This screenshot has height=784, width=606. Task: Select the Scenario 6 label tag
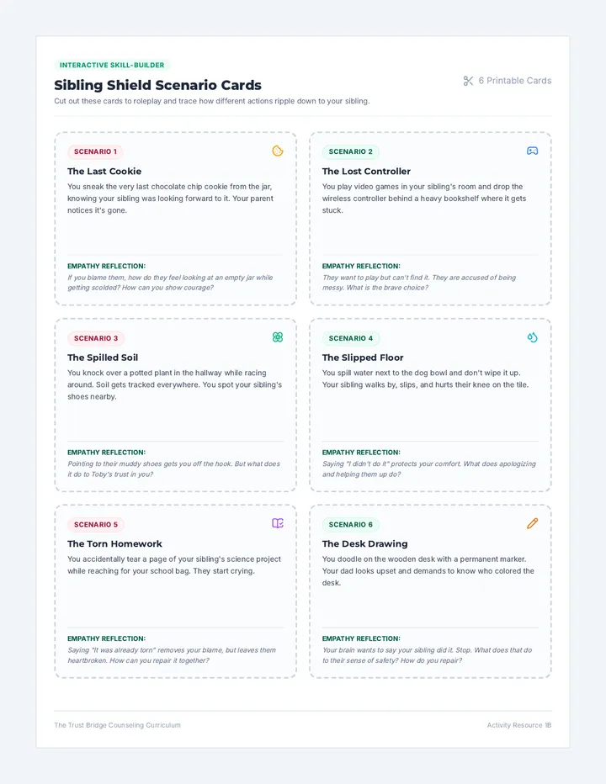(351, 525)
